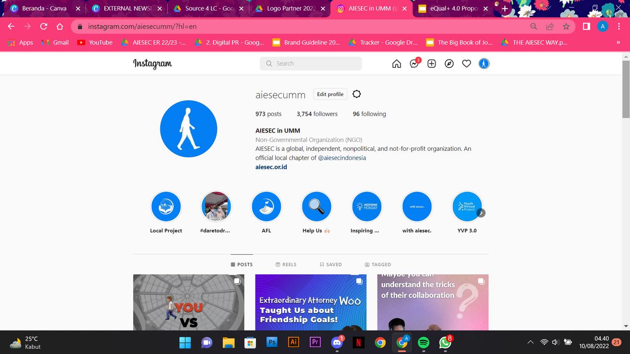This screenshot has width=630, height=354.
Task: Switch to Source 4 LC tab
Action: 209,8
